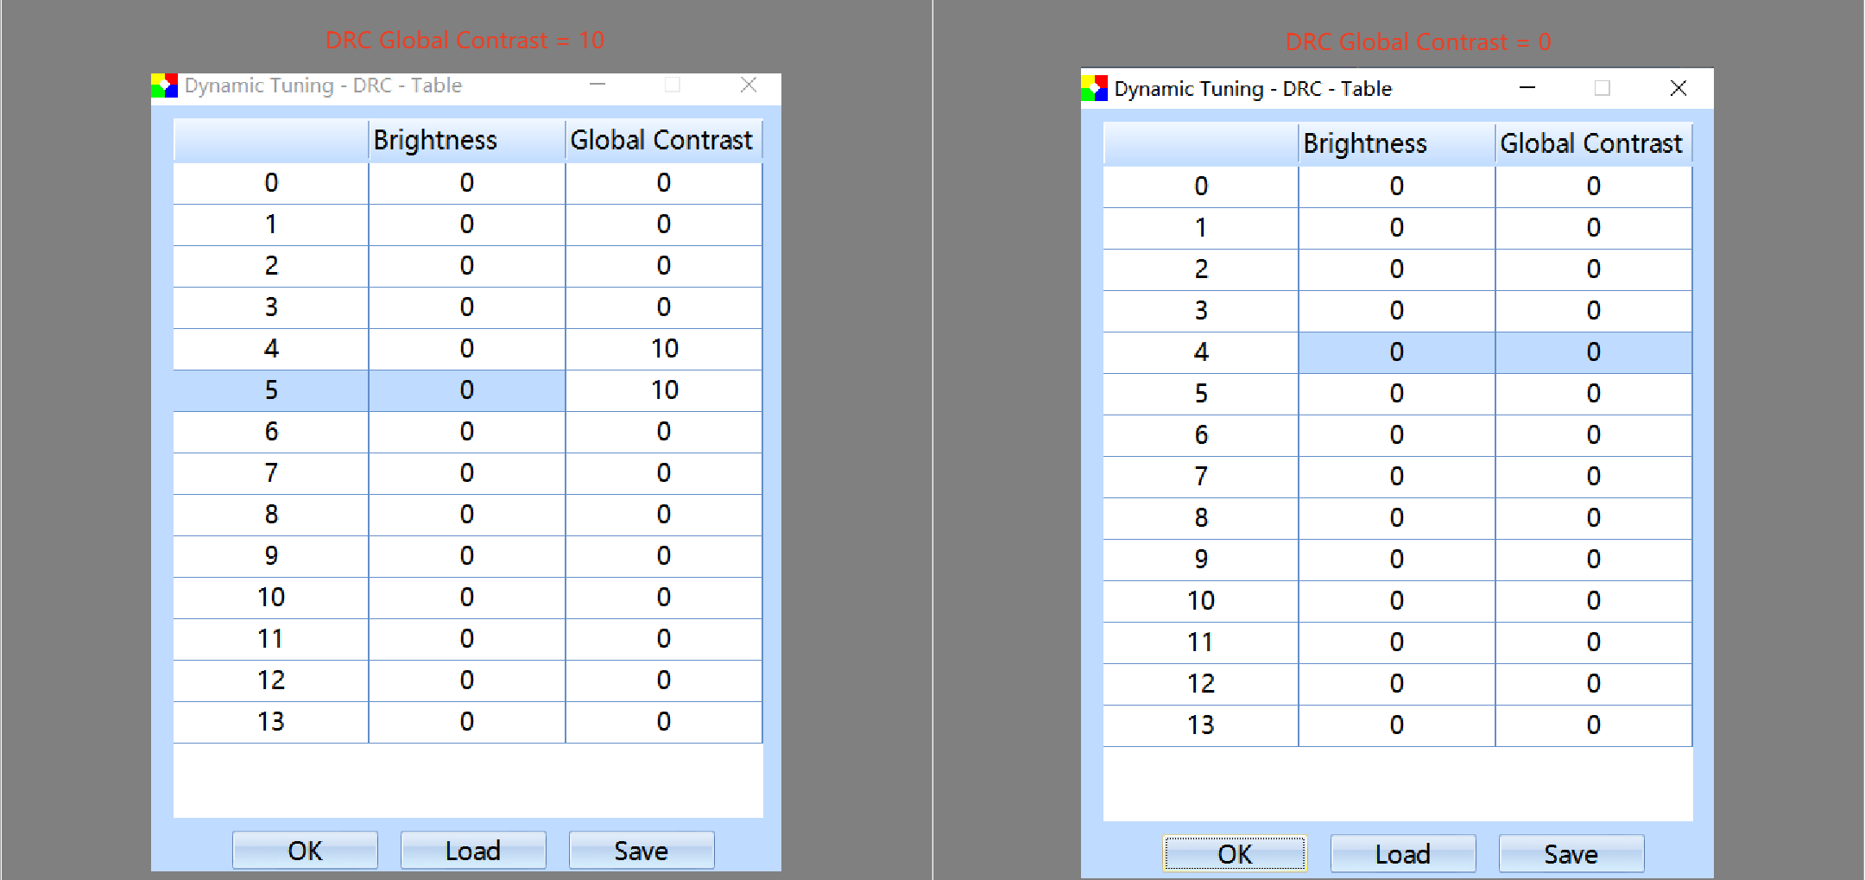Image resolution: width=1865 pixels, height=880 pixels.
Task: Click Brightness cell of row 4 in right table
Action: tap(1396, 352)
